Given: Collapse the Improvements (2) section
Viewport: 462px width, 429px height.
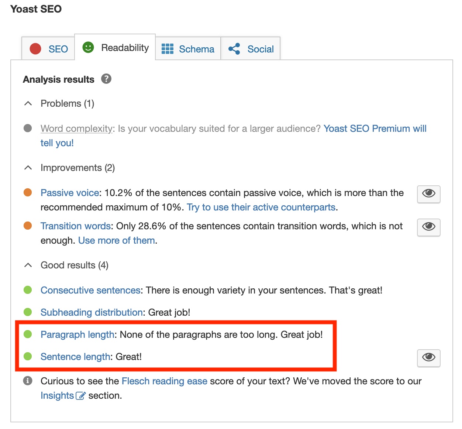Looking at the screenshot, I should click(x=28, y=168).
